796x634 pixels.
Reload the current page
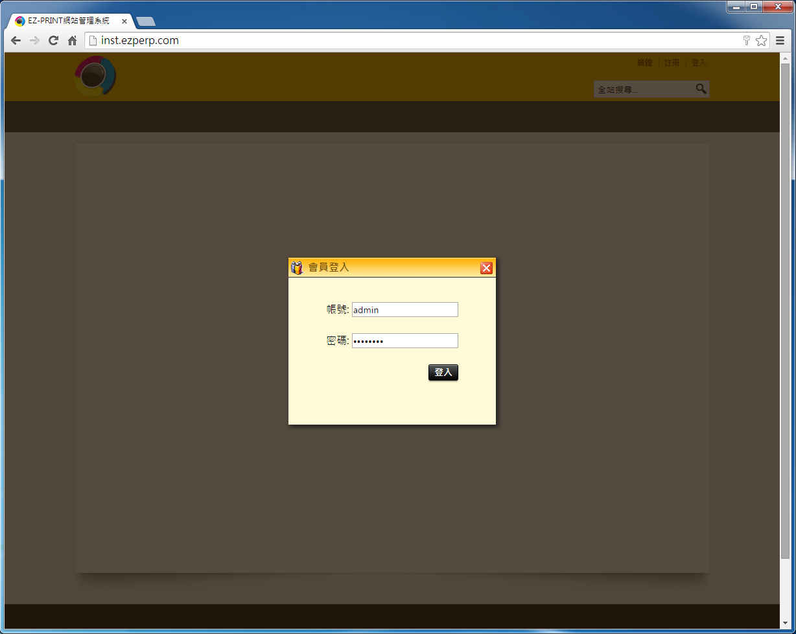(54, 40)
